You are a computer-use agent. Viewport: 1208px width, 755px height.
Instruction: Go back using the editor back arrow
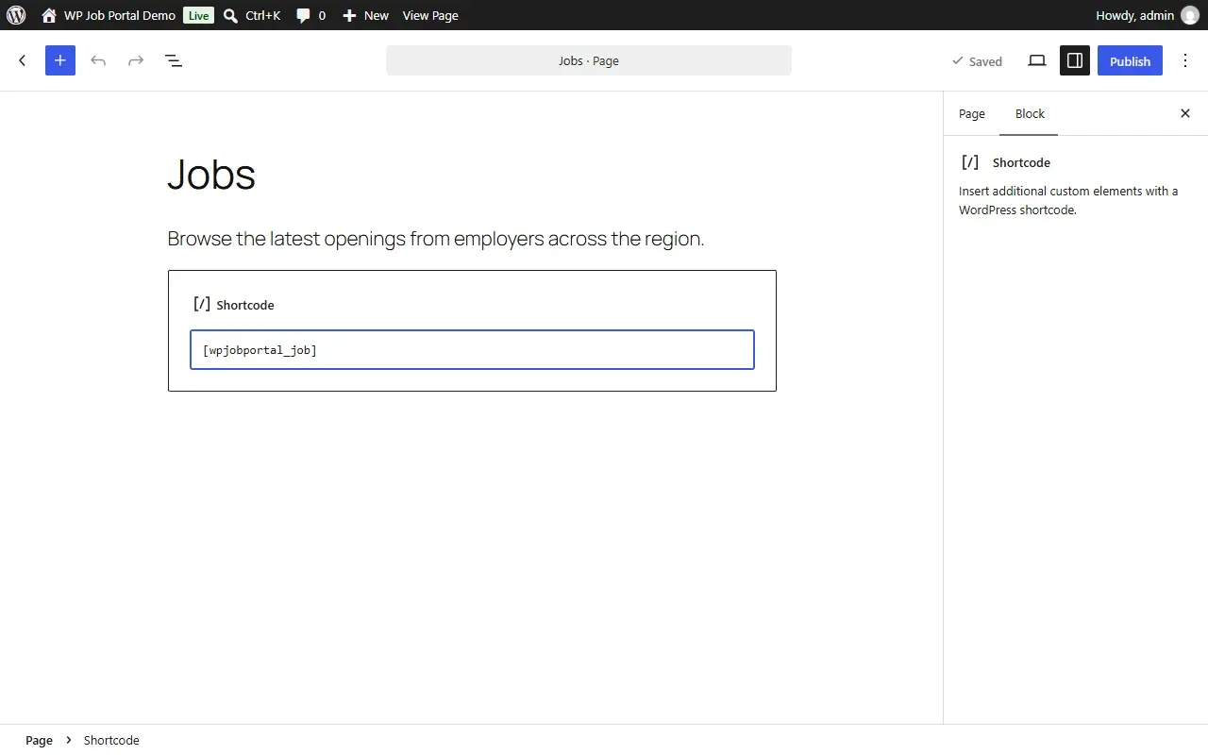(x=23, y=60)
